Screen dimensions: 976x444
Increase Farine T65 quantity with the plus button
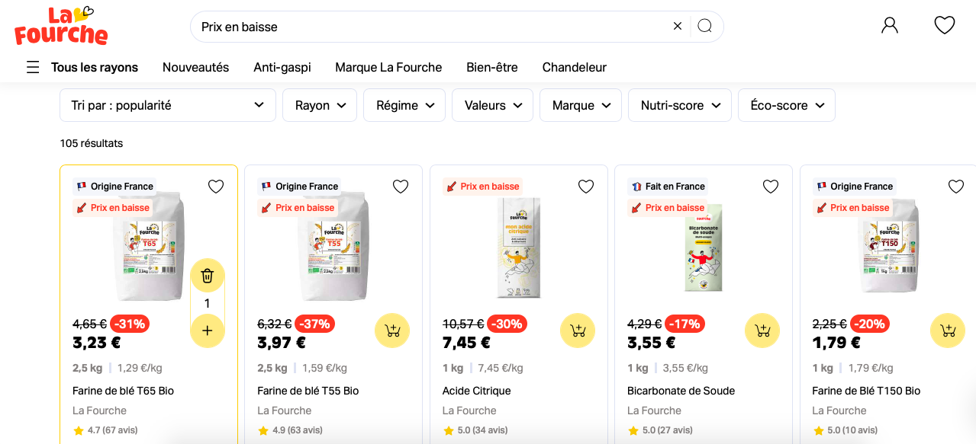[207, 331]
